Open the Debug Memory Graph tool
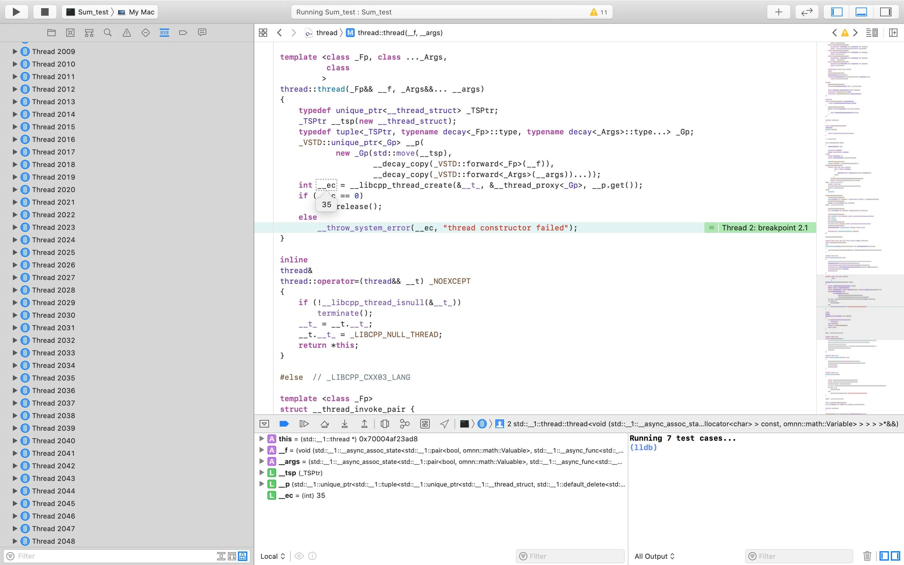This screenshot has height=565, width=904. [x=405, y=424]
